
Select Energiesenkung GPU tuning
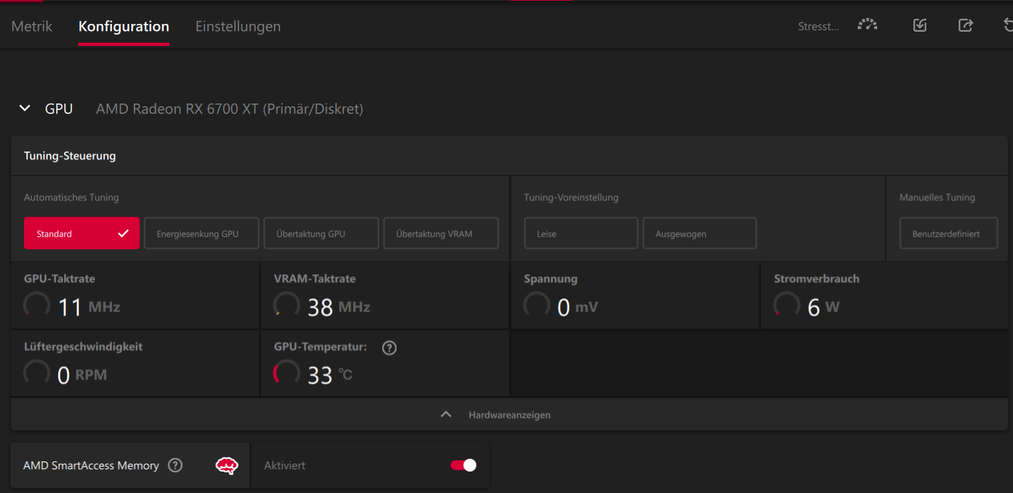pos(202,234)
